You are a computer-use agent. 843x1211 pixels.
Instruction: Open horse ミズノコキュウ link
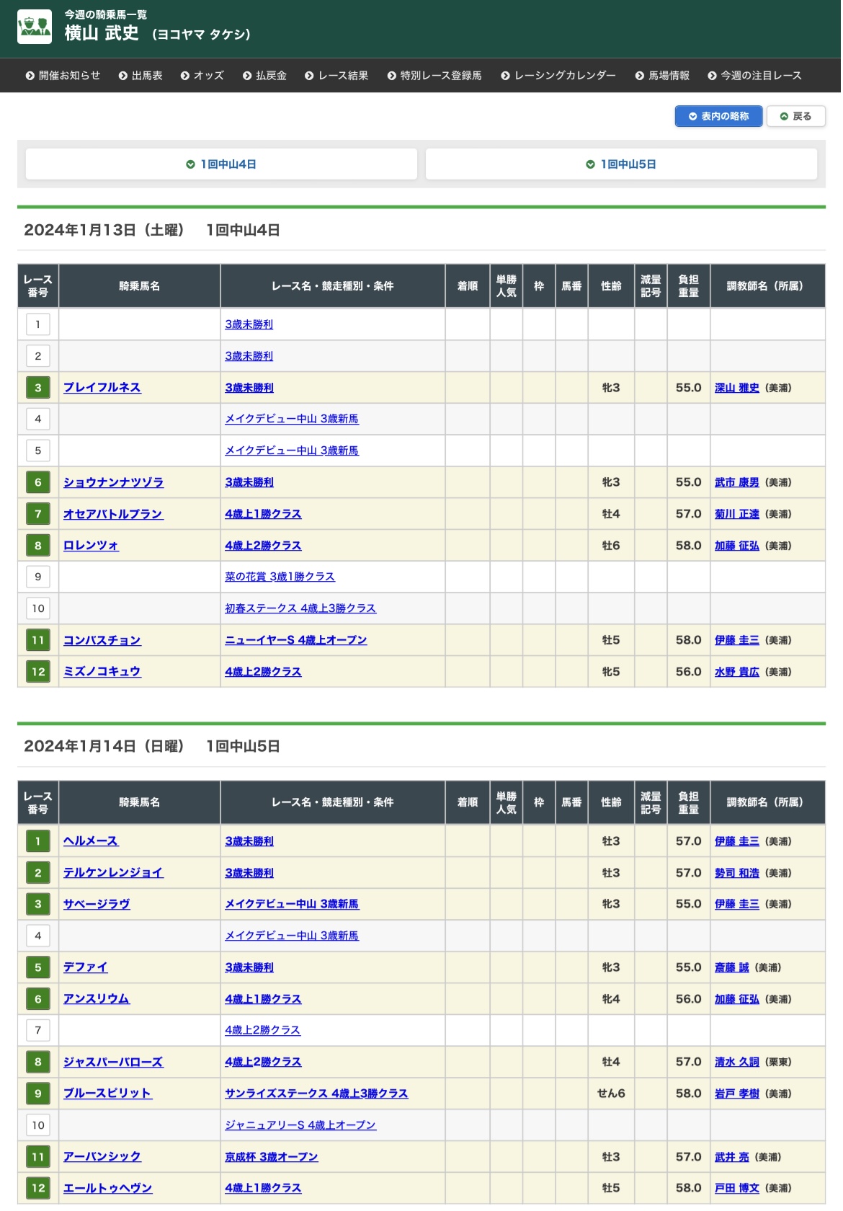click(x=102, y=672)
